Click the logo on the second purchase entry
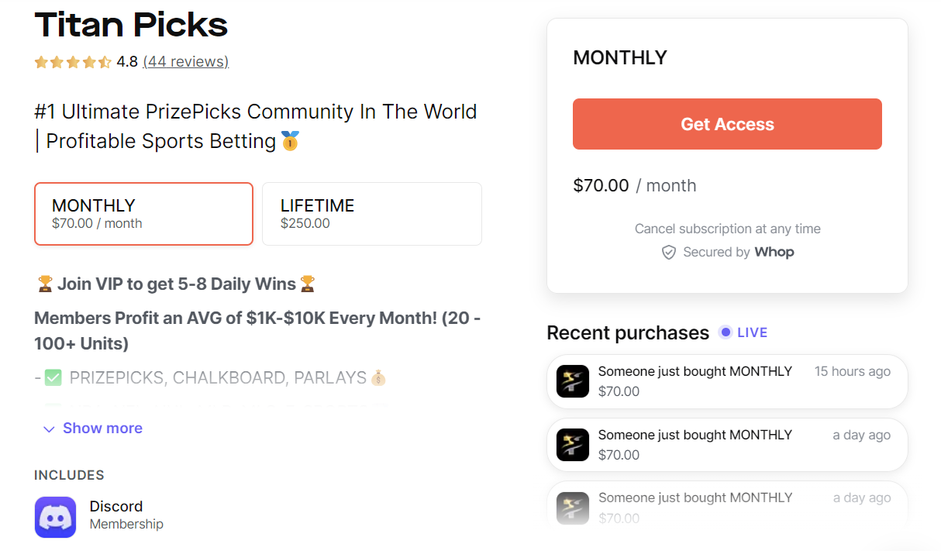 [x=572, y=445]
